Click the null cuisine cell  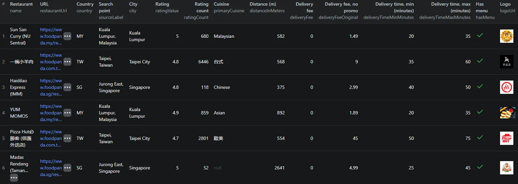(x=217, y=168)
